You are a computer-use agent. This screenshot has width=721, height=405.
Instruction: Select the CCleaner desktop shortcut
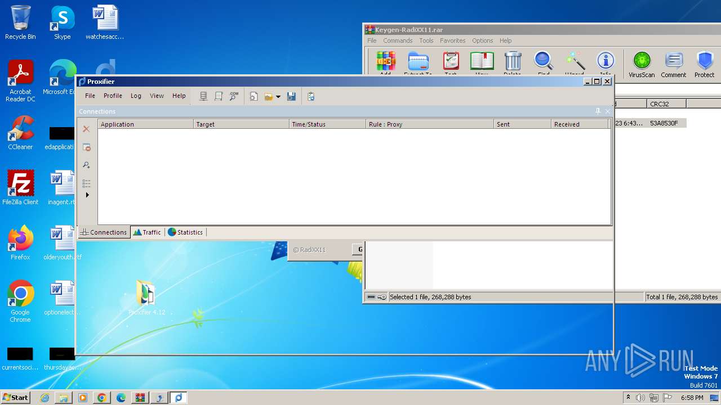tap(20, 133)
